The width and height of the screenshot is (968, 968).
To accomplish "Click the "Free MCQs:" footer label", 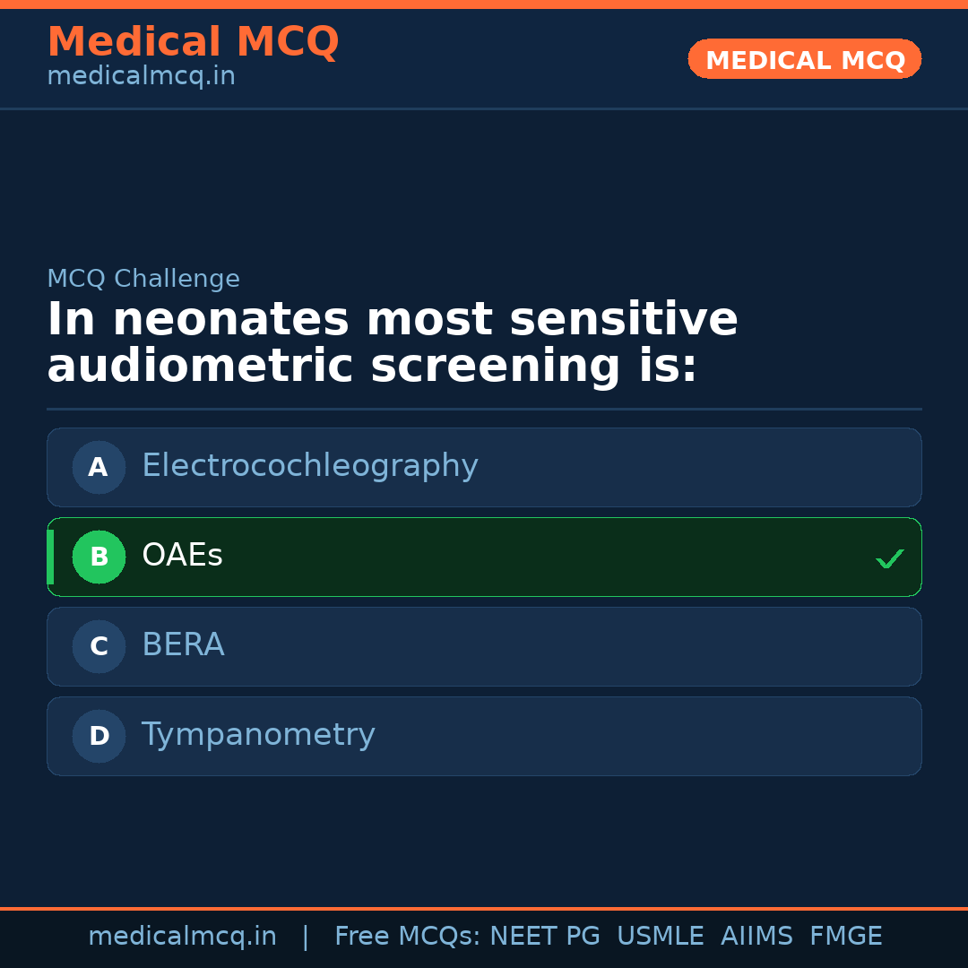I will [x=407, y=937].
